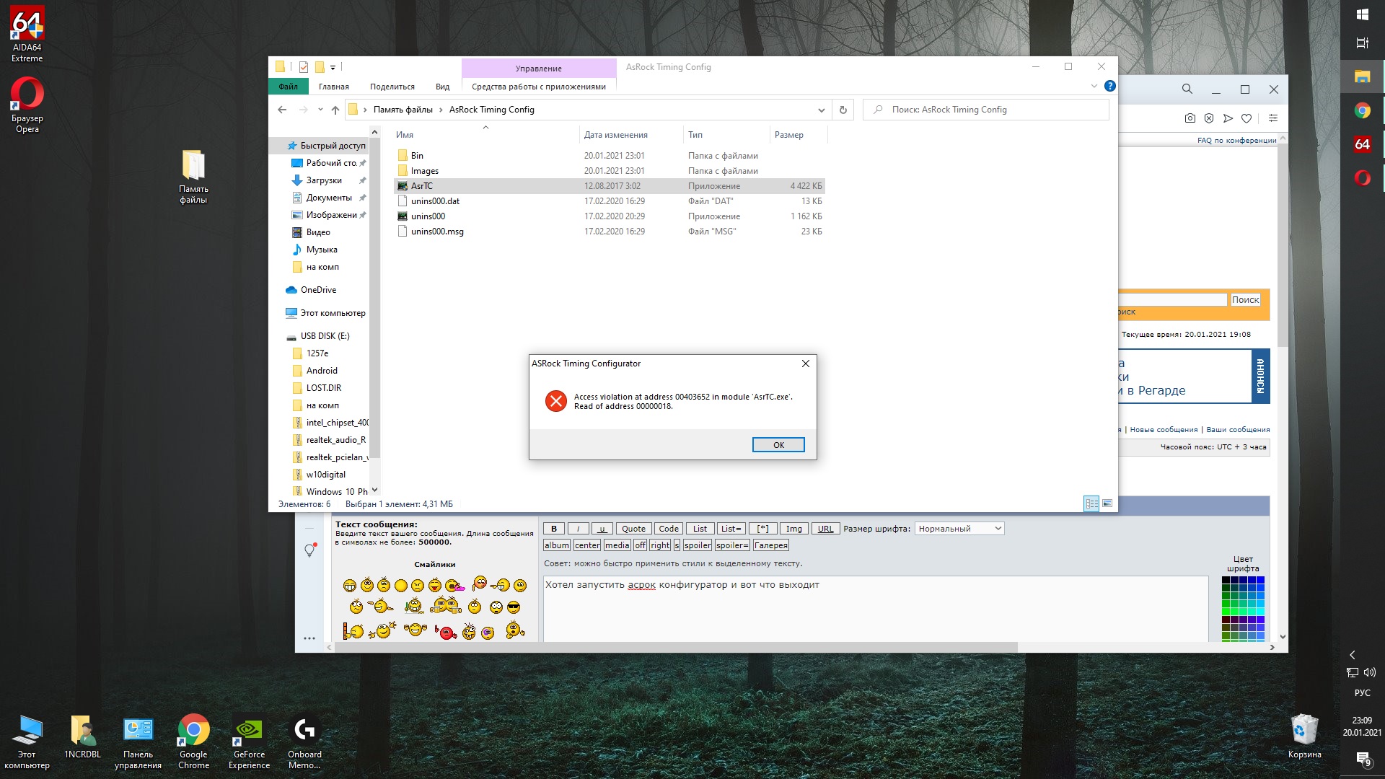Open the Вид ribbon tab
The image size is (1385, 779).
point(442,87)
